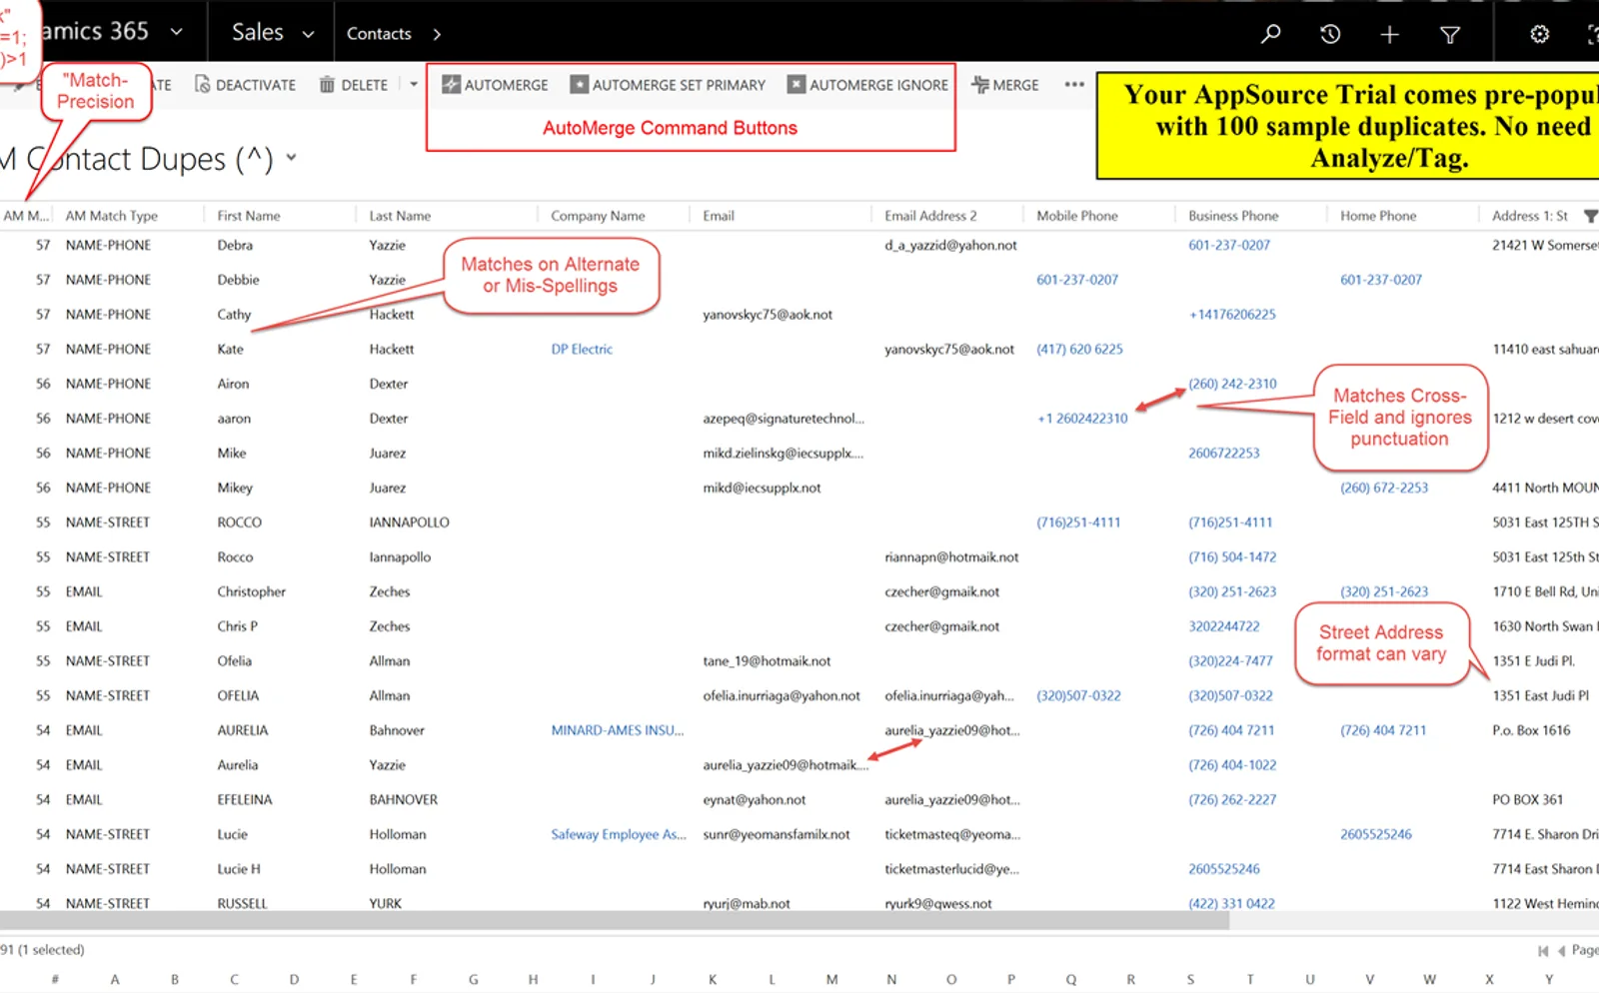Screen dimensions: 1599x999
Task: Open settings gear icon
Action: (x=1540, y=34)
